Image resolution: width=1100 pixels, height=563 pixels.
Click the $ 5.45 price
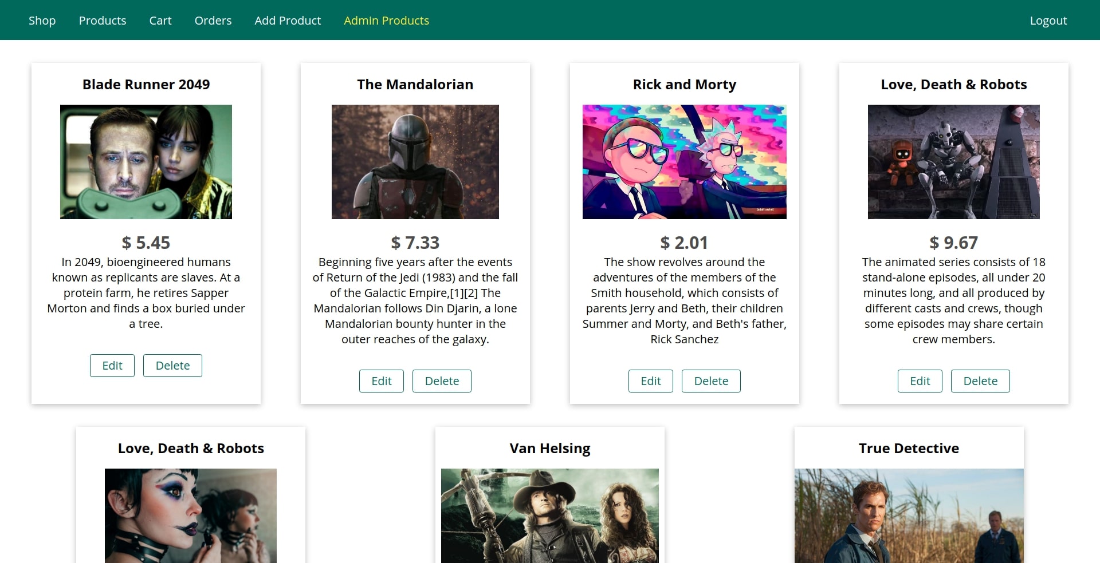tap(146, 243)
